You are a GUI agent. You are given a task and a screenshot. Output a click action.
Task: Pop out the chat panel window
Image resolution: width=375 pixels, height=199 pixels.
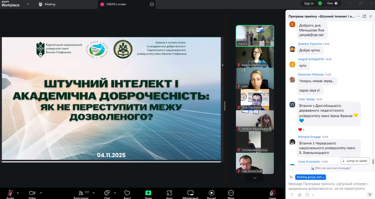[x=364, y=16]
